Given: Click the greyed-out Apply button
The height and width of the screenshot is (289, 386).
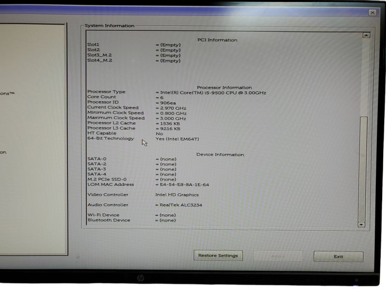Looking at the screenshot, I should click(x=278, y=256).
